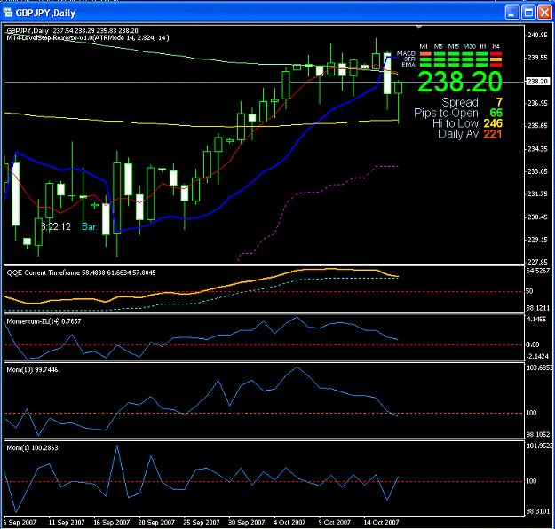Image resolution: width=555 pixels, height=529 pixels.
Task: Click the 227.85 price scale label
Action: point(537,262)
